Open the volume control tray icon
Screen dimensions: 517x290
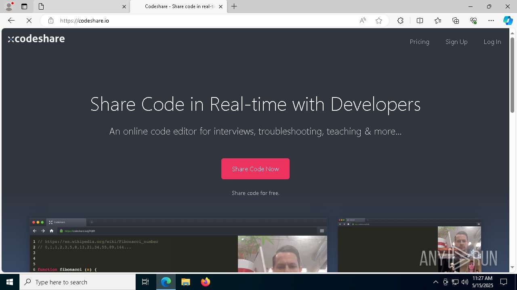(x=464, y=282)
